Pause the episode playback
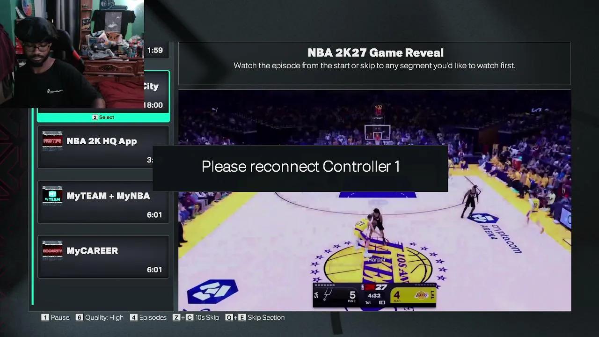Screen dimensions: 599x337 [x=56, y=317]
